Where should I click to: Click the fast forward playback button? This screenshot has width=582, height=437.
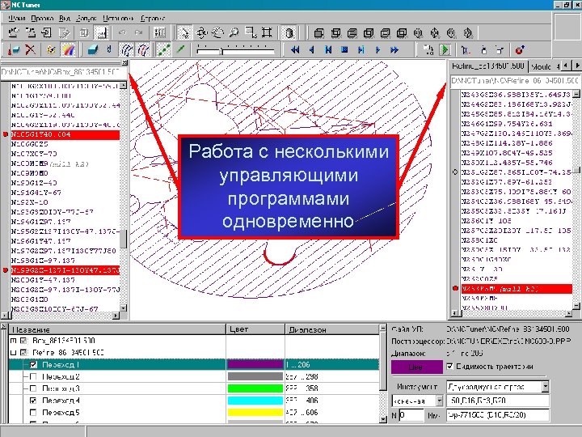[394, 49]
